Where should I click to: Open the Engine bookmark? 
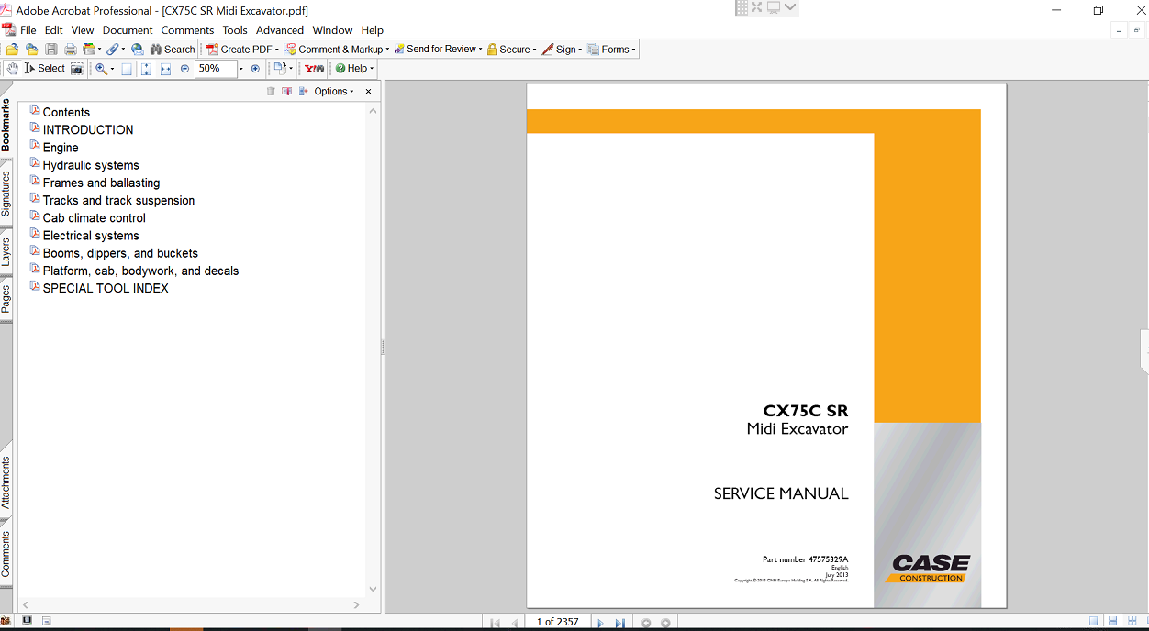point(61,148)
